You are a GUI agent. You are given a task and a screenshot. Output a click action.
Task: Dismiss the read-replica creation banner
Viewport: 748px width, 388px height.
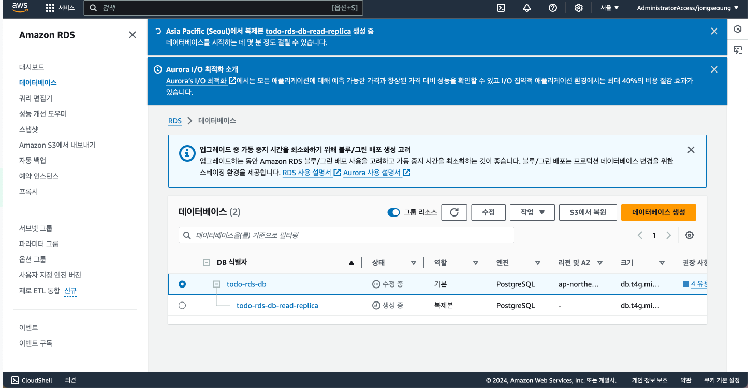click(714, 31)
